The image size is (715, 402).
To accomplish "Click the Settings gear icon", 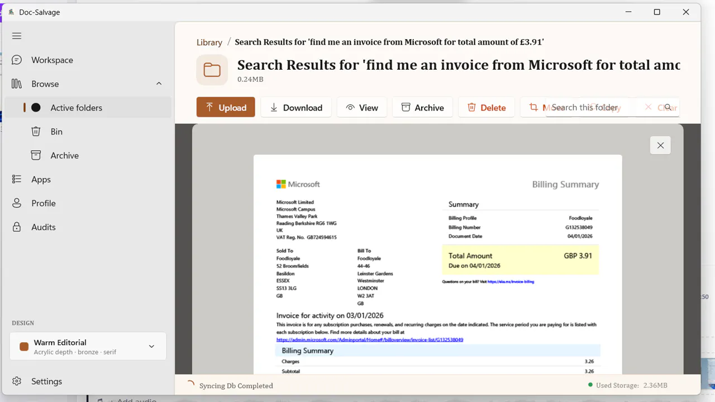I will (x=17, y=381).
